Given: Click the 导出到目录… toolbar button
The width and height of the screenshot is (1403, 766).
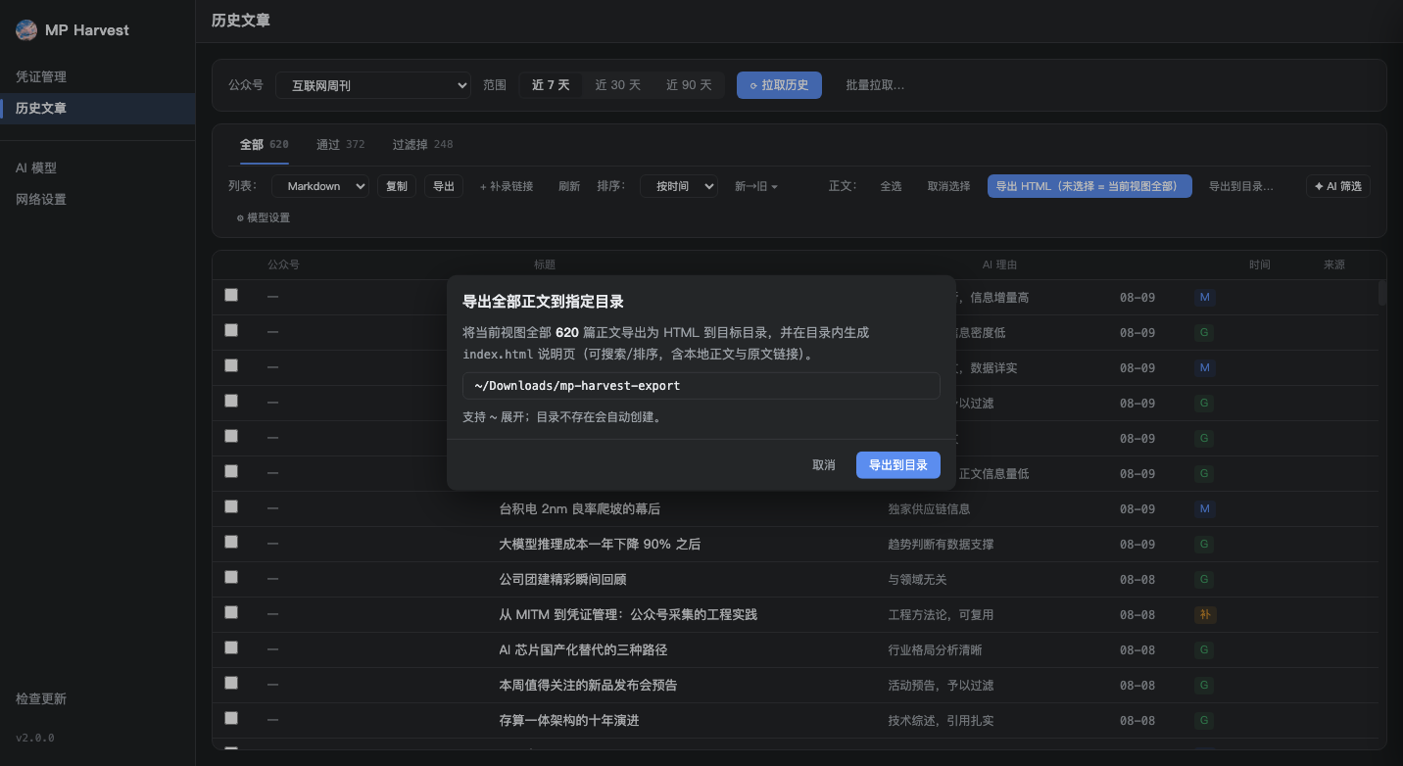Looking at the screenshot, I should point(1241,186).
